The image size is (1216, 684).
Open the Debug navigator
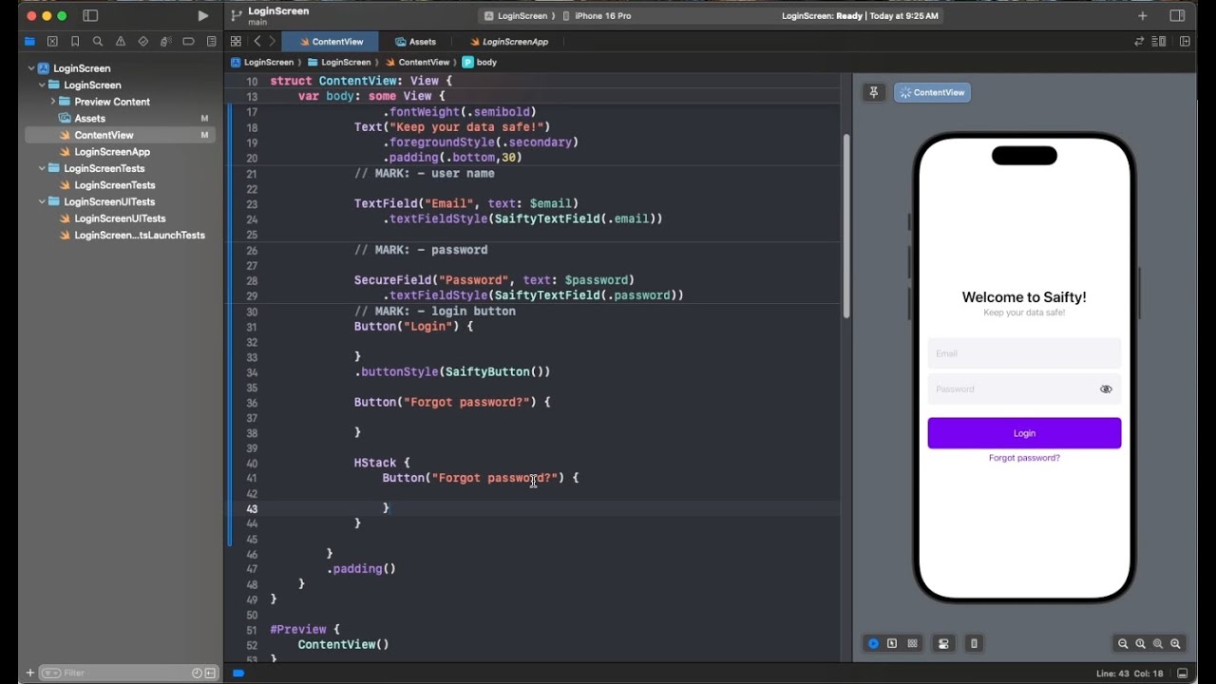pos(166,42)
